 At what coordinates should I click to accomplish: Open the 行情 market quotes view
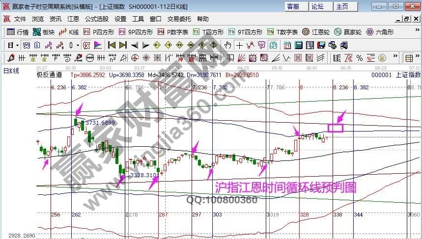(18, 32)
